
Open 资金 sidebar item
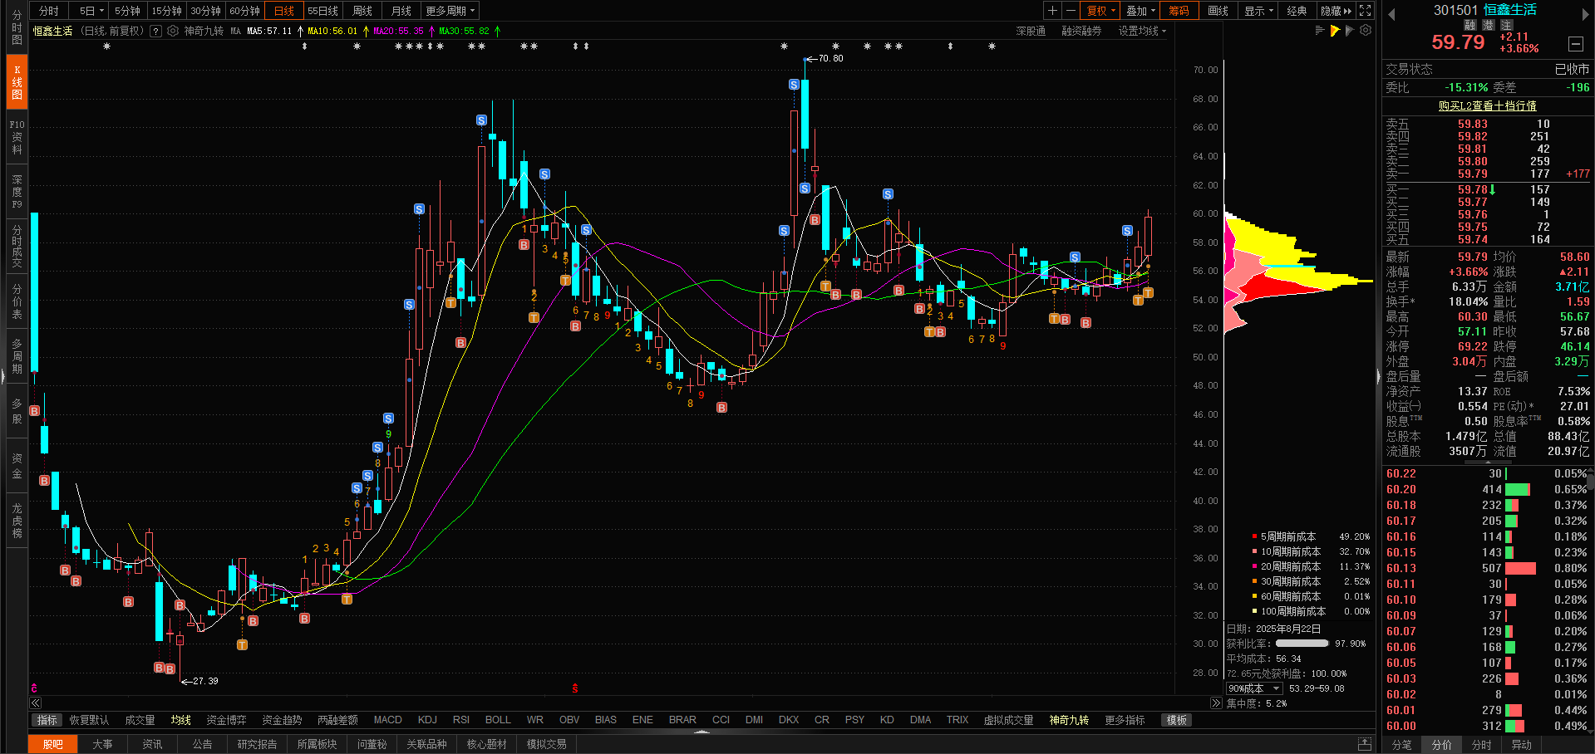click(17, 466)
